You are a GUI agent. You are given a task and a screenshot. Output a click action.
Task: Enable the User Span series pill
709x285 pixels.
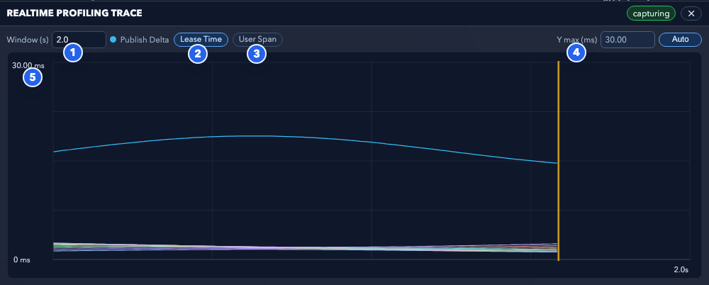pyautogui.click(x=258, y=40)
